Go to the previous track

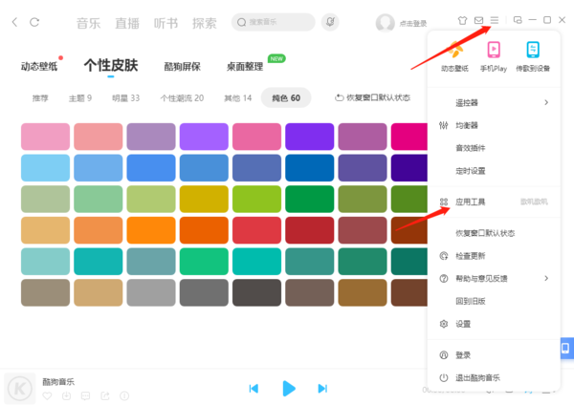coord(254,388)
